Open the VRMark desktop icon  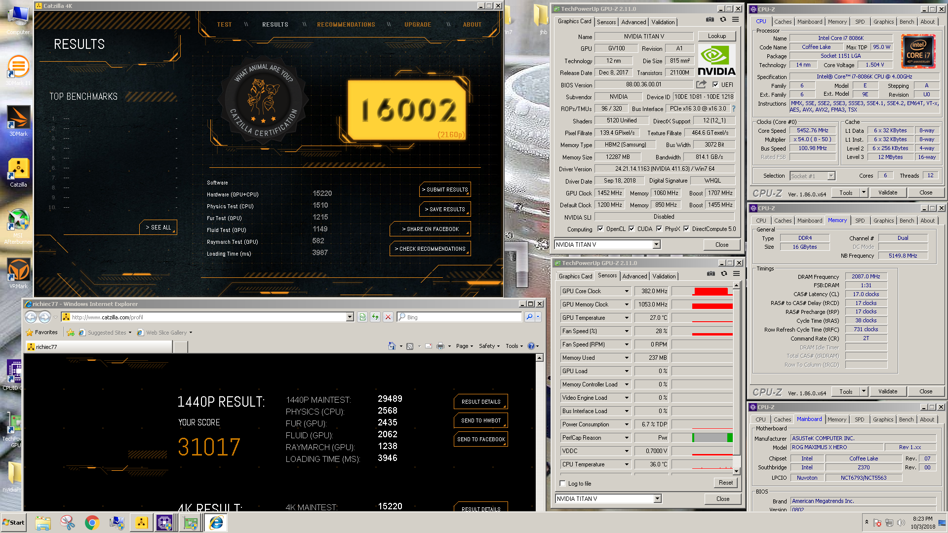point(18,274)
